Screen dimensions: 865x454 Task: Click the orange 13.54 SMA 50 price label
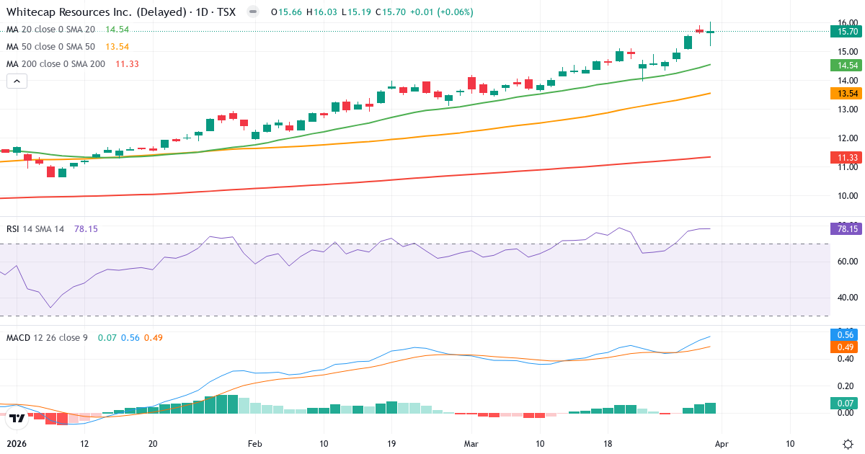845,93
